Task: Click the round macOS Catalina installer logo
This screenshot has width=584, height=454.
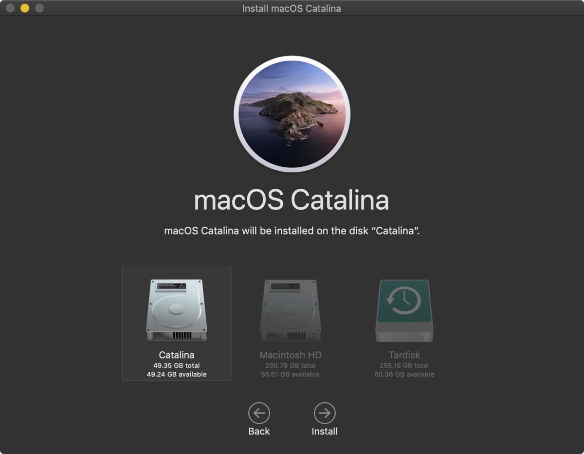Action: point(292,114)
